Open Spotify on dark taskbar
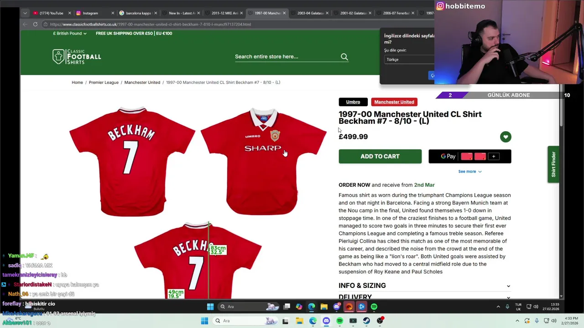 point(374,307)
